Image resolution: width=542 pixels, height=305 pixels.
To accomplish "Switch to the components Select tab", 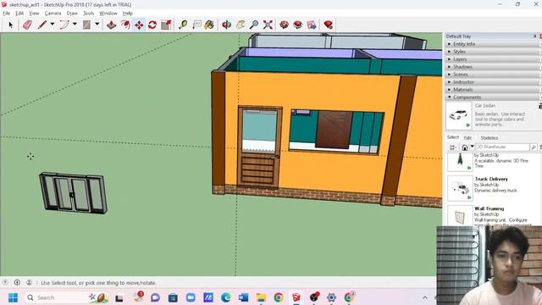I will coord(453,137).
